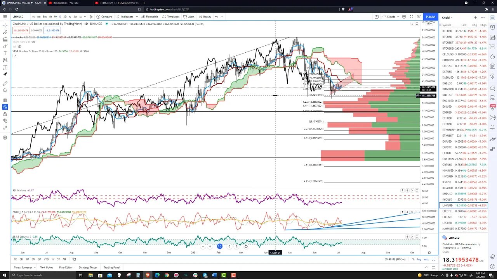
Task: Click the blue Publish button
Action: pyautogui.click(x=431, y=17)
